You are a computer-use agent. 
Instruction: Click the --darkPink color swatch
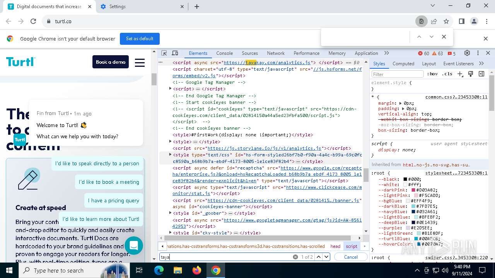click(413, 190)
